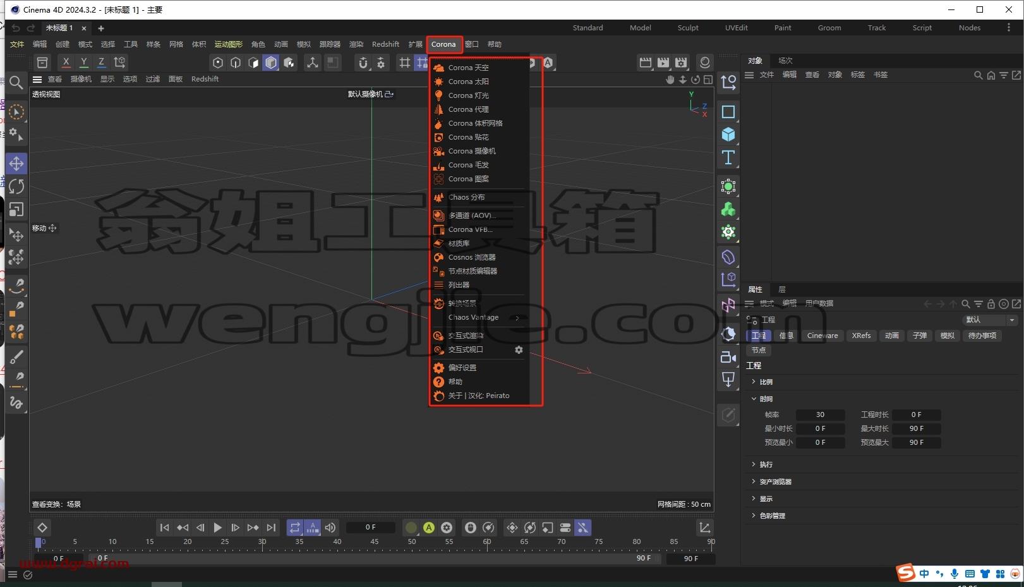Click the Corona Sun menu entry
Viewport: 1024px width, 587px height.
click(x=468, y=82)
